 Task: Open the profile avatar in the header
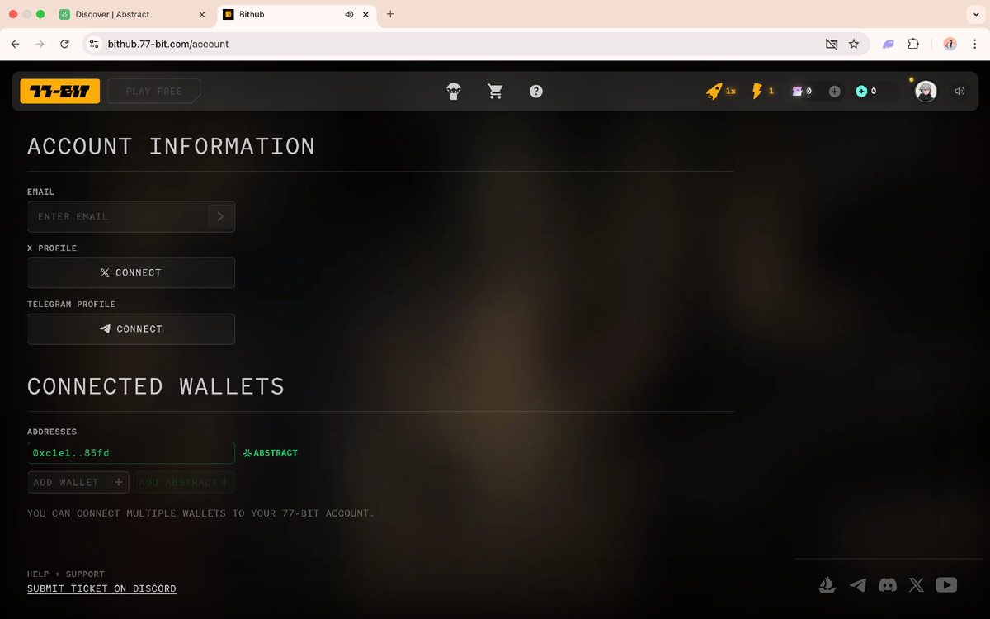pyautogui.click(x=926, y=92)
